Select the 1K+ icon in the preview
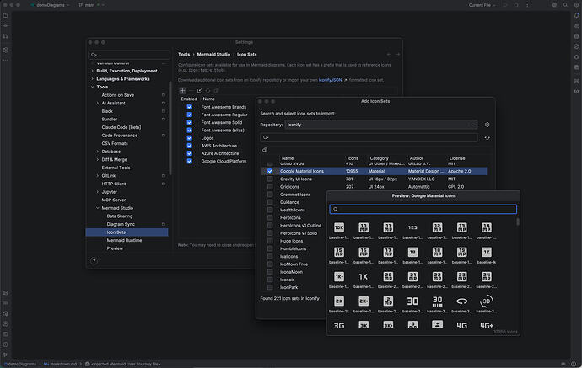This screenshot has height=368, width=582. coord(339,276)
